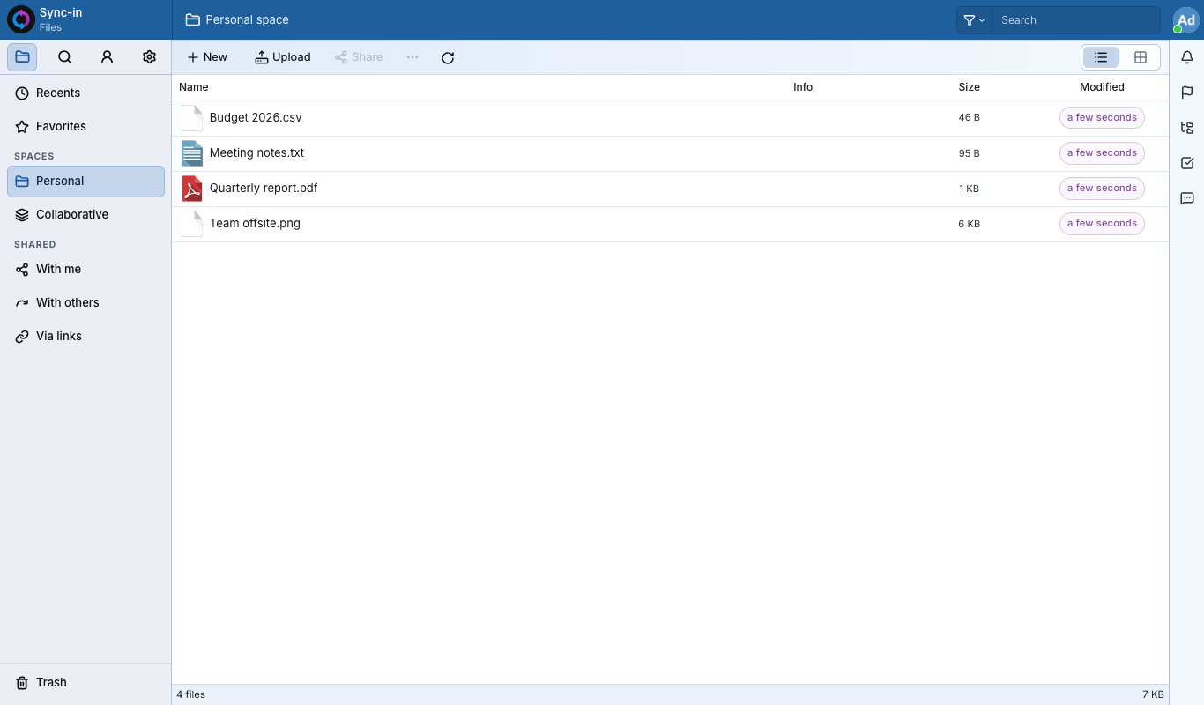
Task: Click the Sync-in logo icon
Action: click(x=20, y=19)
